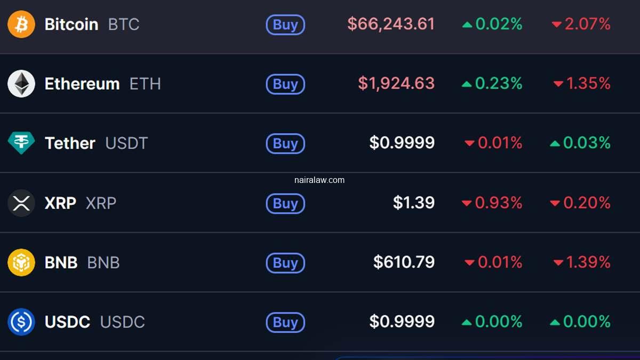Screen dimensions: 640x360
Task: Click the BNB coin logo
Action: [21, 262]
